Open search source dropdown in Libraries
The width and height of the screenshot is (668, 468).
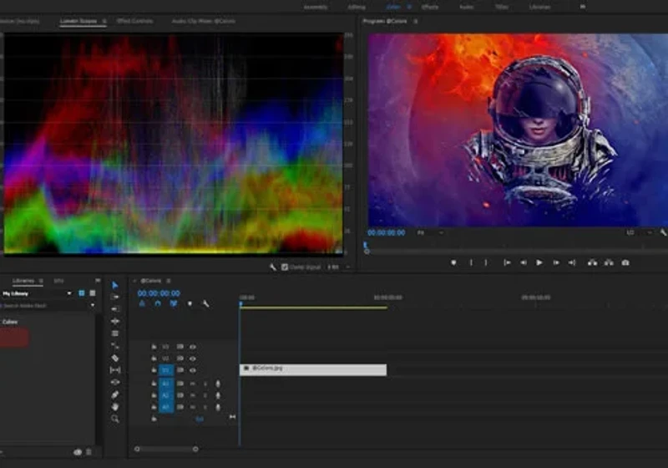click(x=93, y=306)
